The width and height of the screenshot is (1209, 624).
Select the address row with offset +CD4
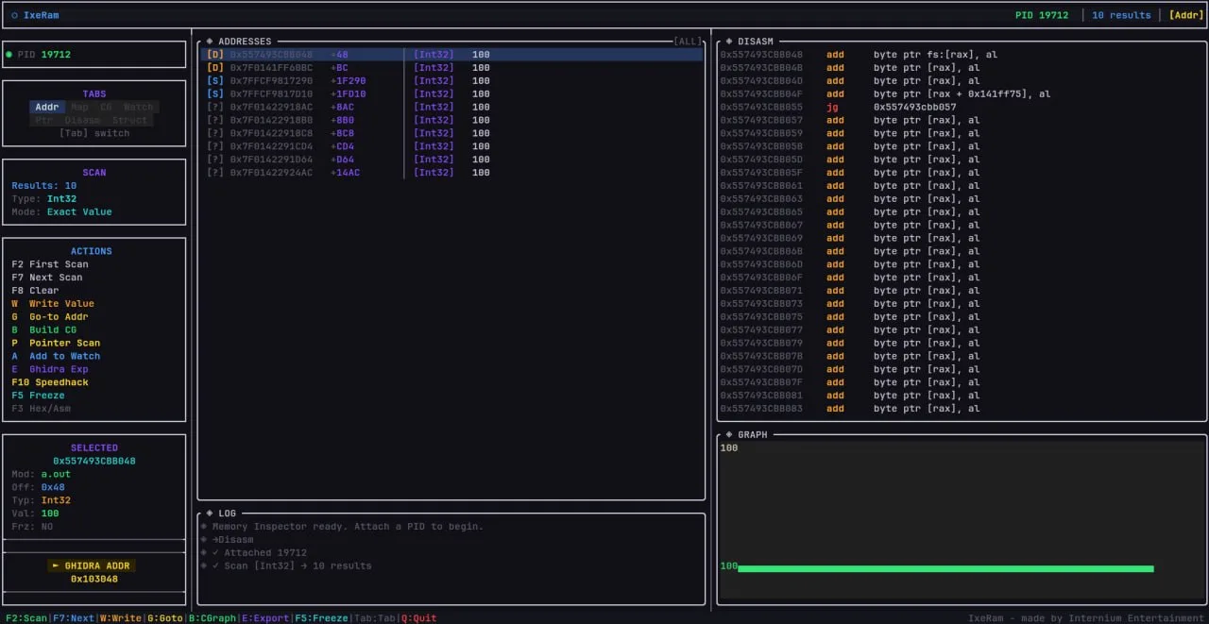click(451, 146)
